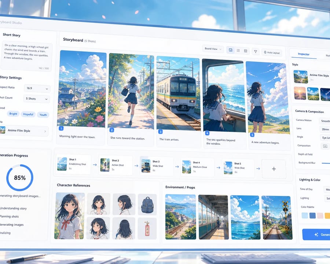
Task: Toggle the Youth mood tag
Action: click(43, 115)
